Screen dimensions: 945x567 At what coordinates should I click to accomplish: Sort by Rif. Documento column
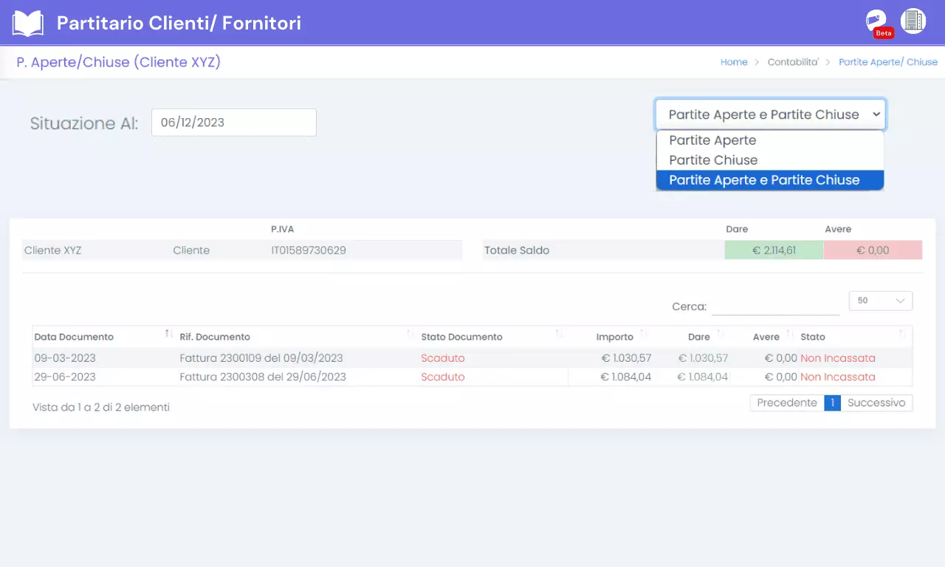tap(298, 336)
